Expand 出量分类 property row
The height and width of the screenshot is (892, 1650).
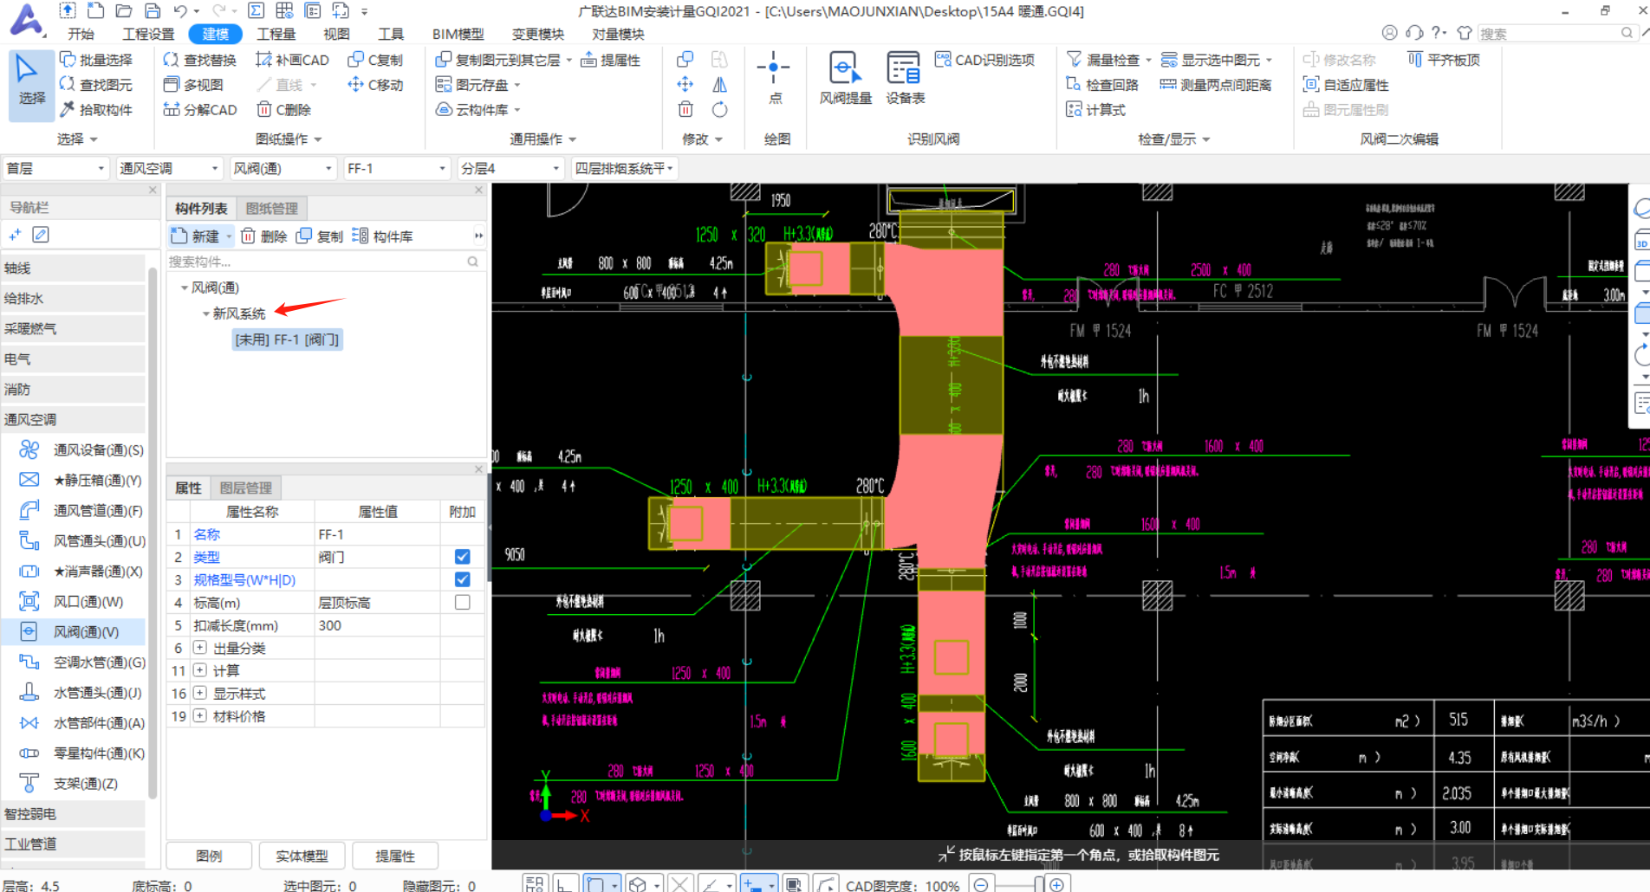(x=200, y=648)
